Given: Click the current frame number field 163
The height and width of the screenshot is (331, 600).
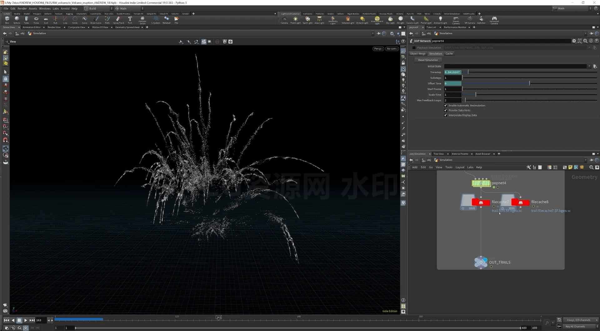Looking at the screenshot, I should click(40, 320).
